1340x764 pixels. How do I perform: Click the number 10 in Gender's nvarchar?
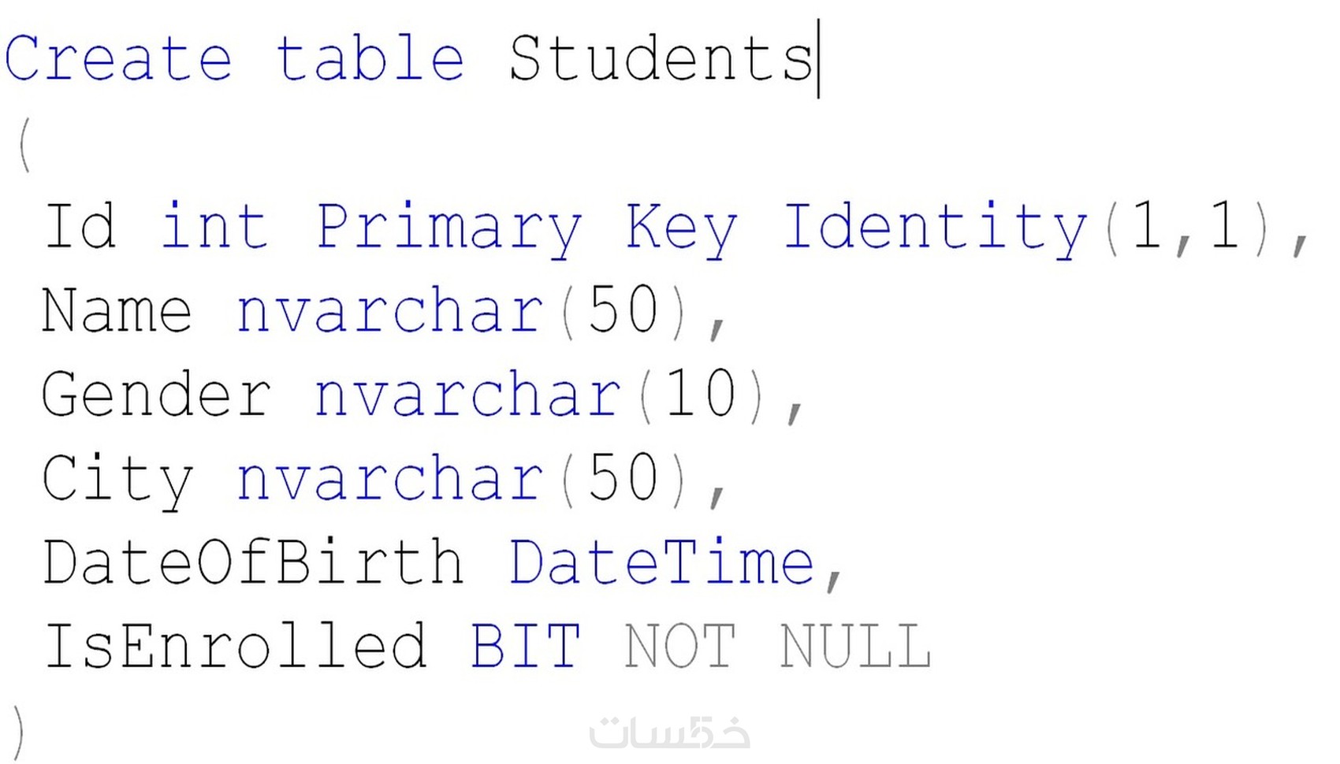(x=700, y=394)
